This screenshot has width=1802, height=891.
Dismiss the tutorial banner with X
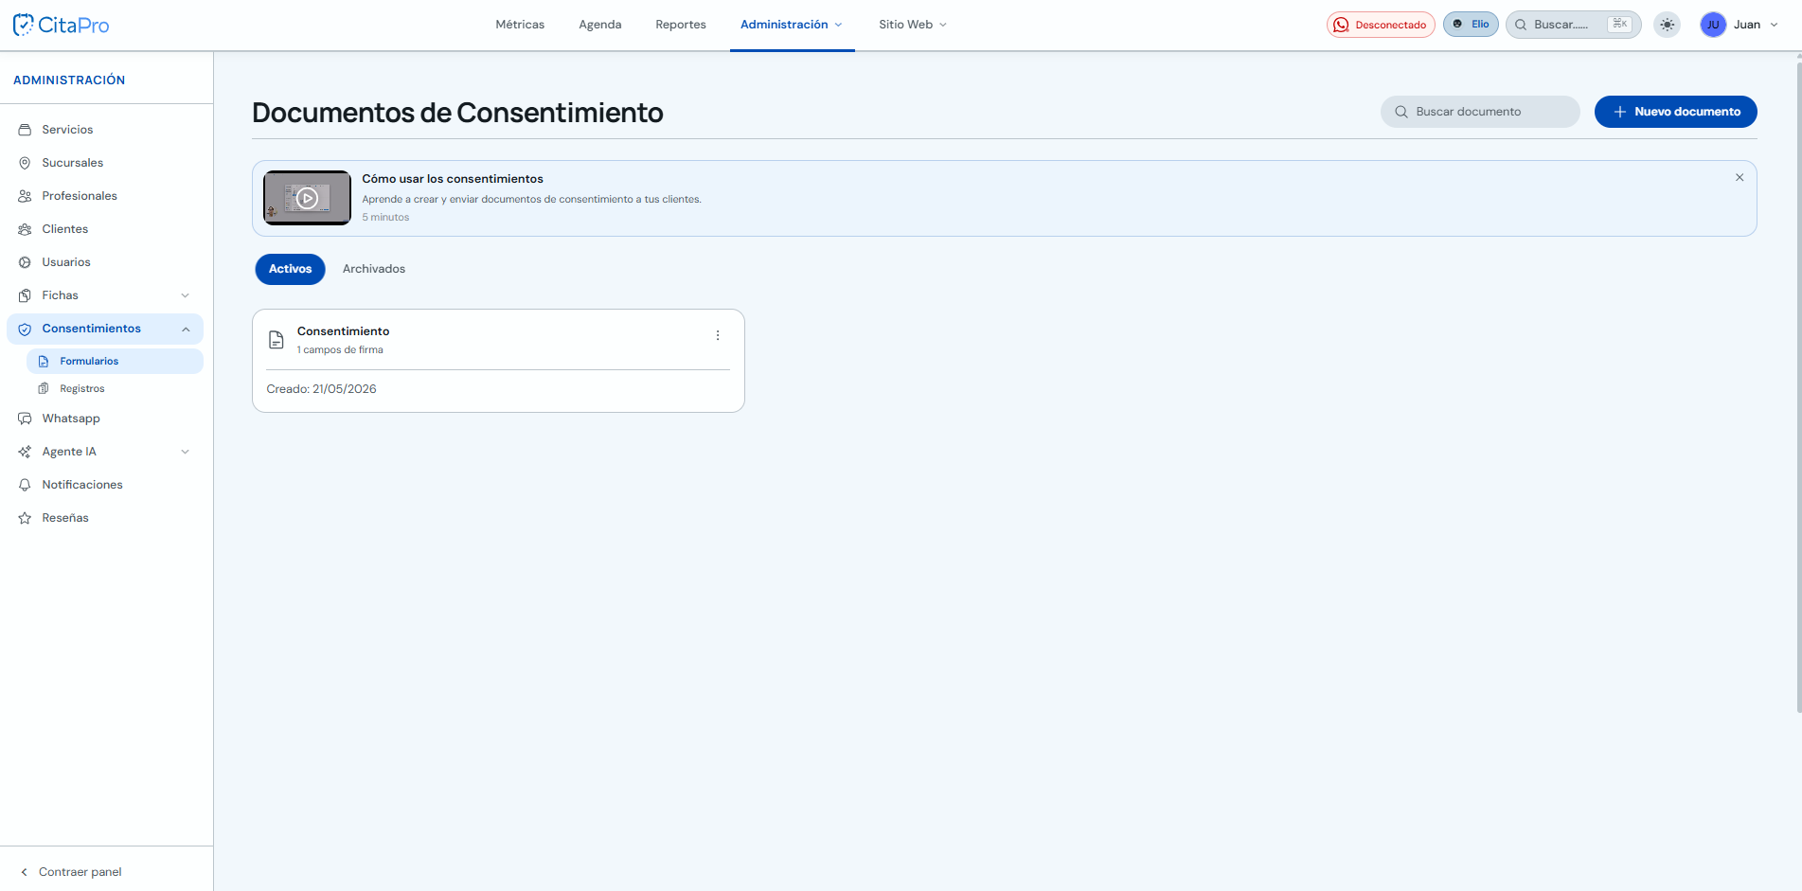coord(1740,177)
